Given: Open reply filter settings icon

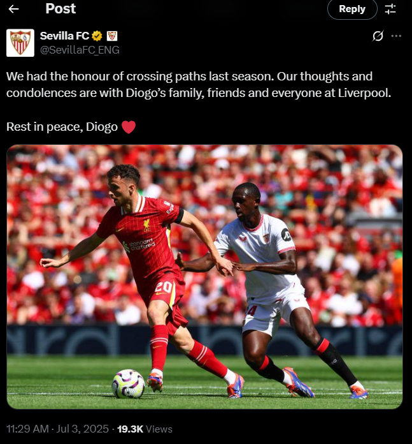Looking at the screenshot, I should [x=390, y=9].
